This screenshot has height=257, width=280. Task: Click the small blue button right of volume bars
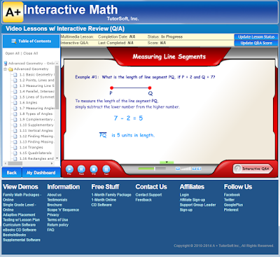click(x=194, y=169)
